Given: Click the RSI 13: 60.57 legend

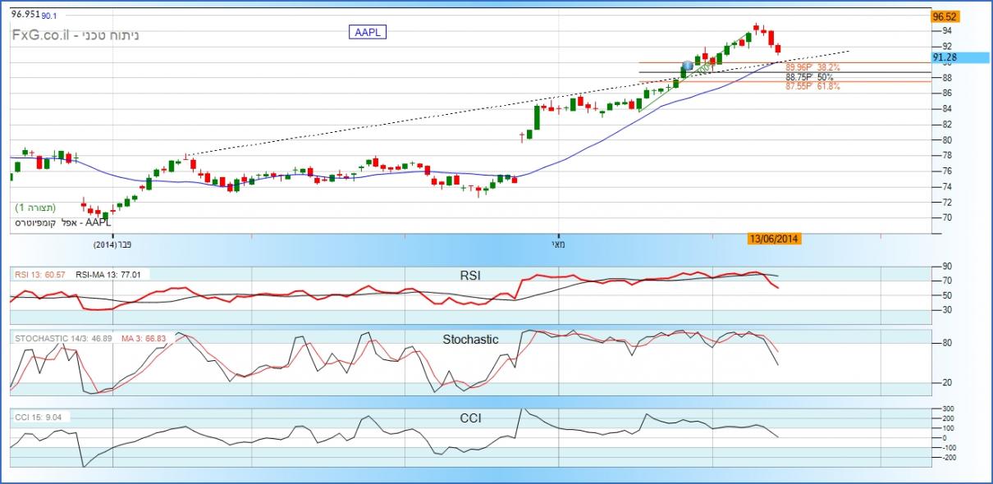Looking at the screenshot, I should pos(41,275).
